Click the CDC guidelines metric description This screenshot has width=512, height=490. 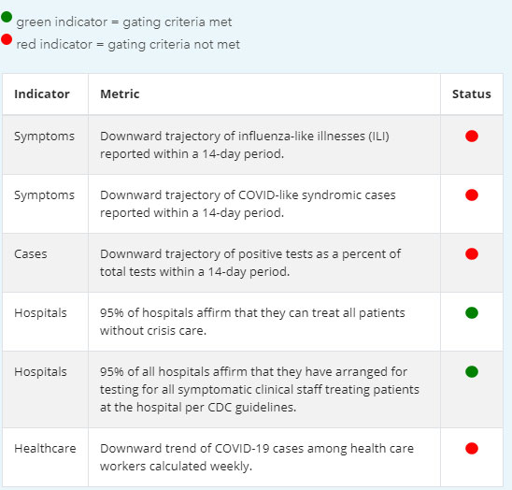click(x=260, y=389)
